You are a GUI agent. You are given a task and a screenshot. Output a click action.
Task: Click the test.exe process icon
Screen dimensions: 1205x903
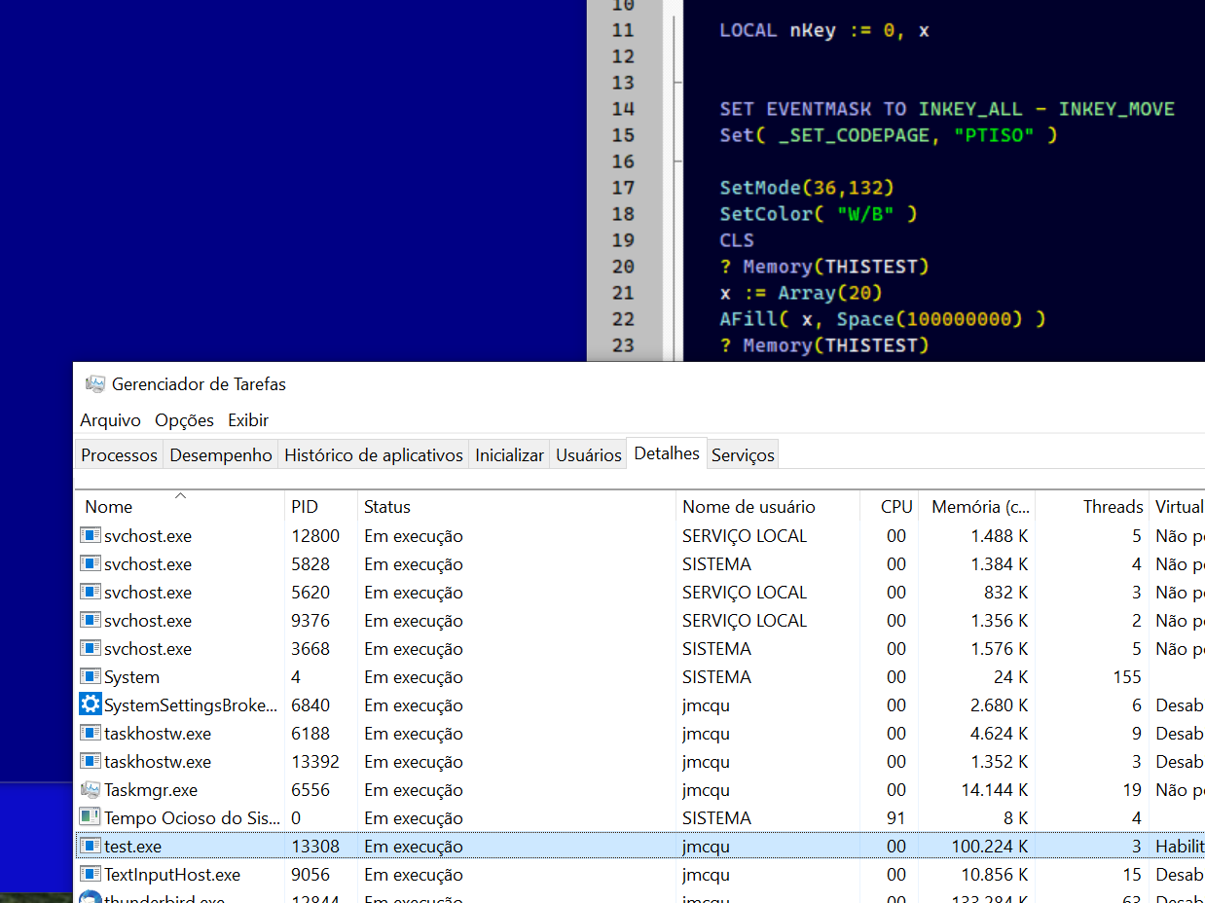(91, 847)
